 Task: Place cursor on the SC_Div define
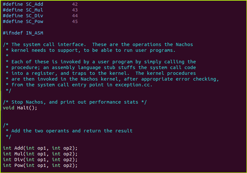pyautogui.click(x=34, y=16)
